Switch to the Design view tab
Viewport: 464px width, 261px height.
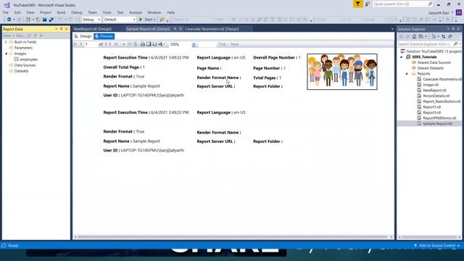click(83, 36)
